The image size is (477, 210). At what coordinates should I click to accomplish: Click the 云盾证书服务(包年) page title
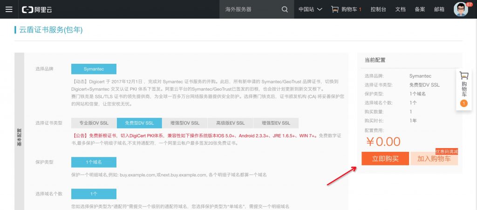point(51,30)
